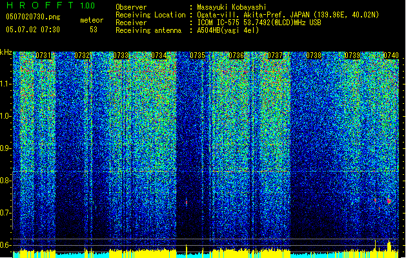Click the meteor echo below 0740
This screenshot has height=258, width=406.
(x=389, y=201)
